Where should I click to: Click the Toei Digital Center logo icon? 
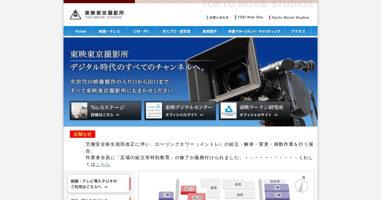click(154, 110)
